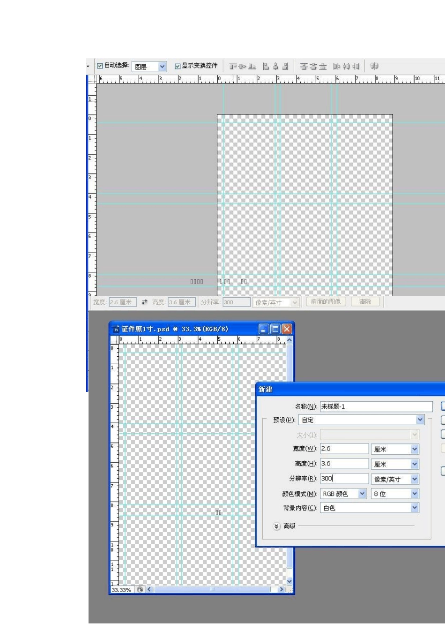This screenshot has width=445, height=630.
Task: Open the 8 位 bit depth dropdown
Action: [395, 494]
